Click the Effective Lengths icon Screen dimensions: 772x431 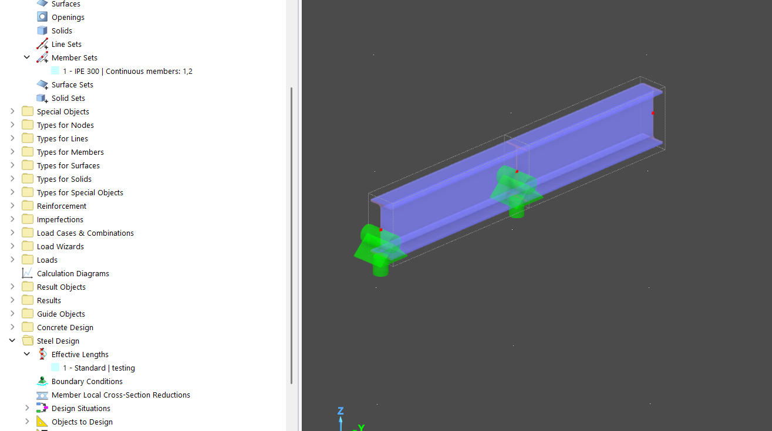tap(42, 354)
